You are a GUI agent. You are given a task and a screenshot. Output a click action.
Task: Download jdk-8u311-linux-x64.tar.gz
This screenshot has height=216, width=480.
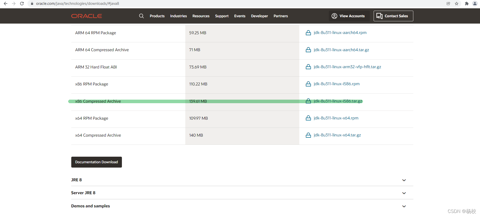click(337, 135)
